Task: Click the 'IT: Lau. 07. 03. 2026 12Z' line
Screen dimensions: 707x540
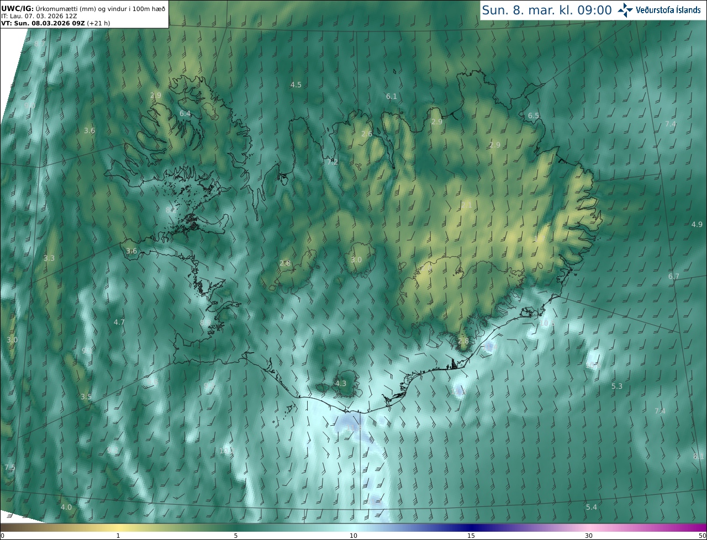Action: tap(40, 16)
